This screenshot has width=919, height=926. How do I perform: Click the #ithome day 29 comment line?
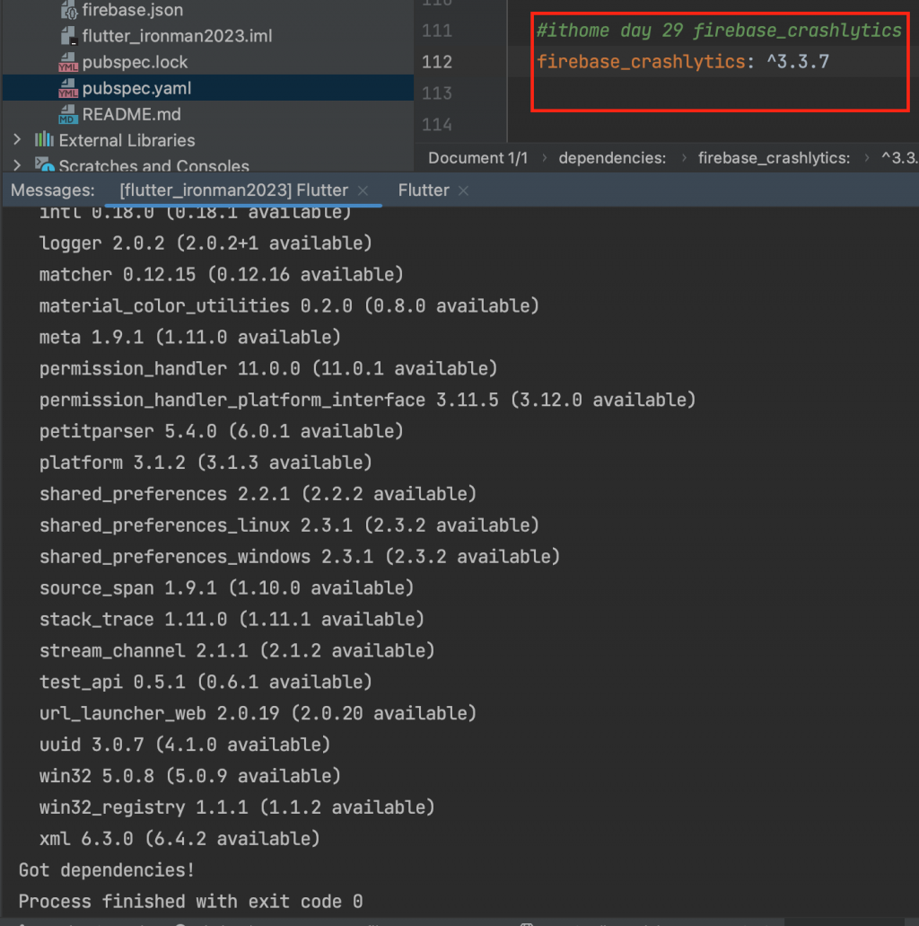[719, 31]
